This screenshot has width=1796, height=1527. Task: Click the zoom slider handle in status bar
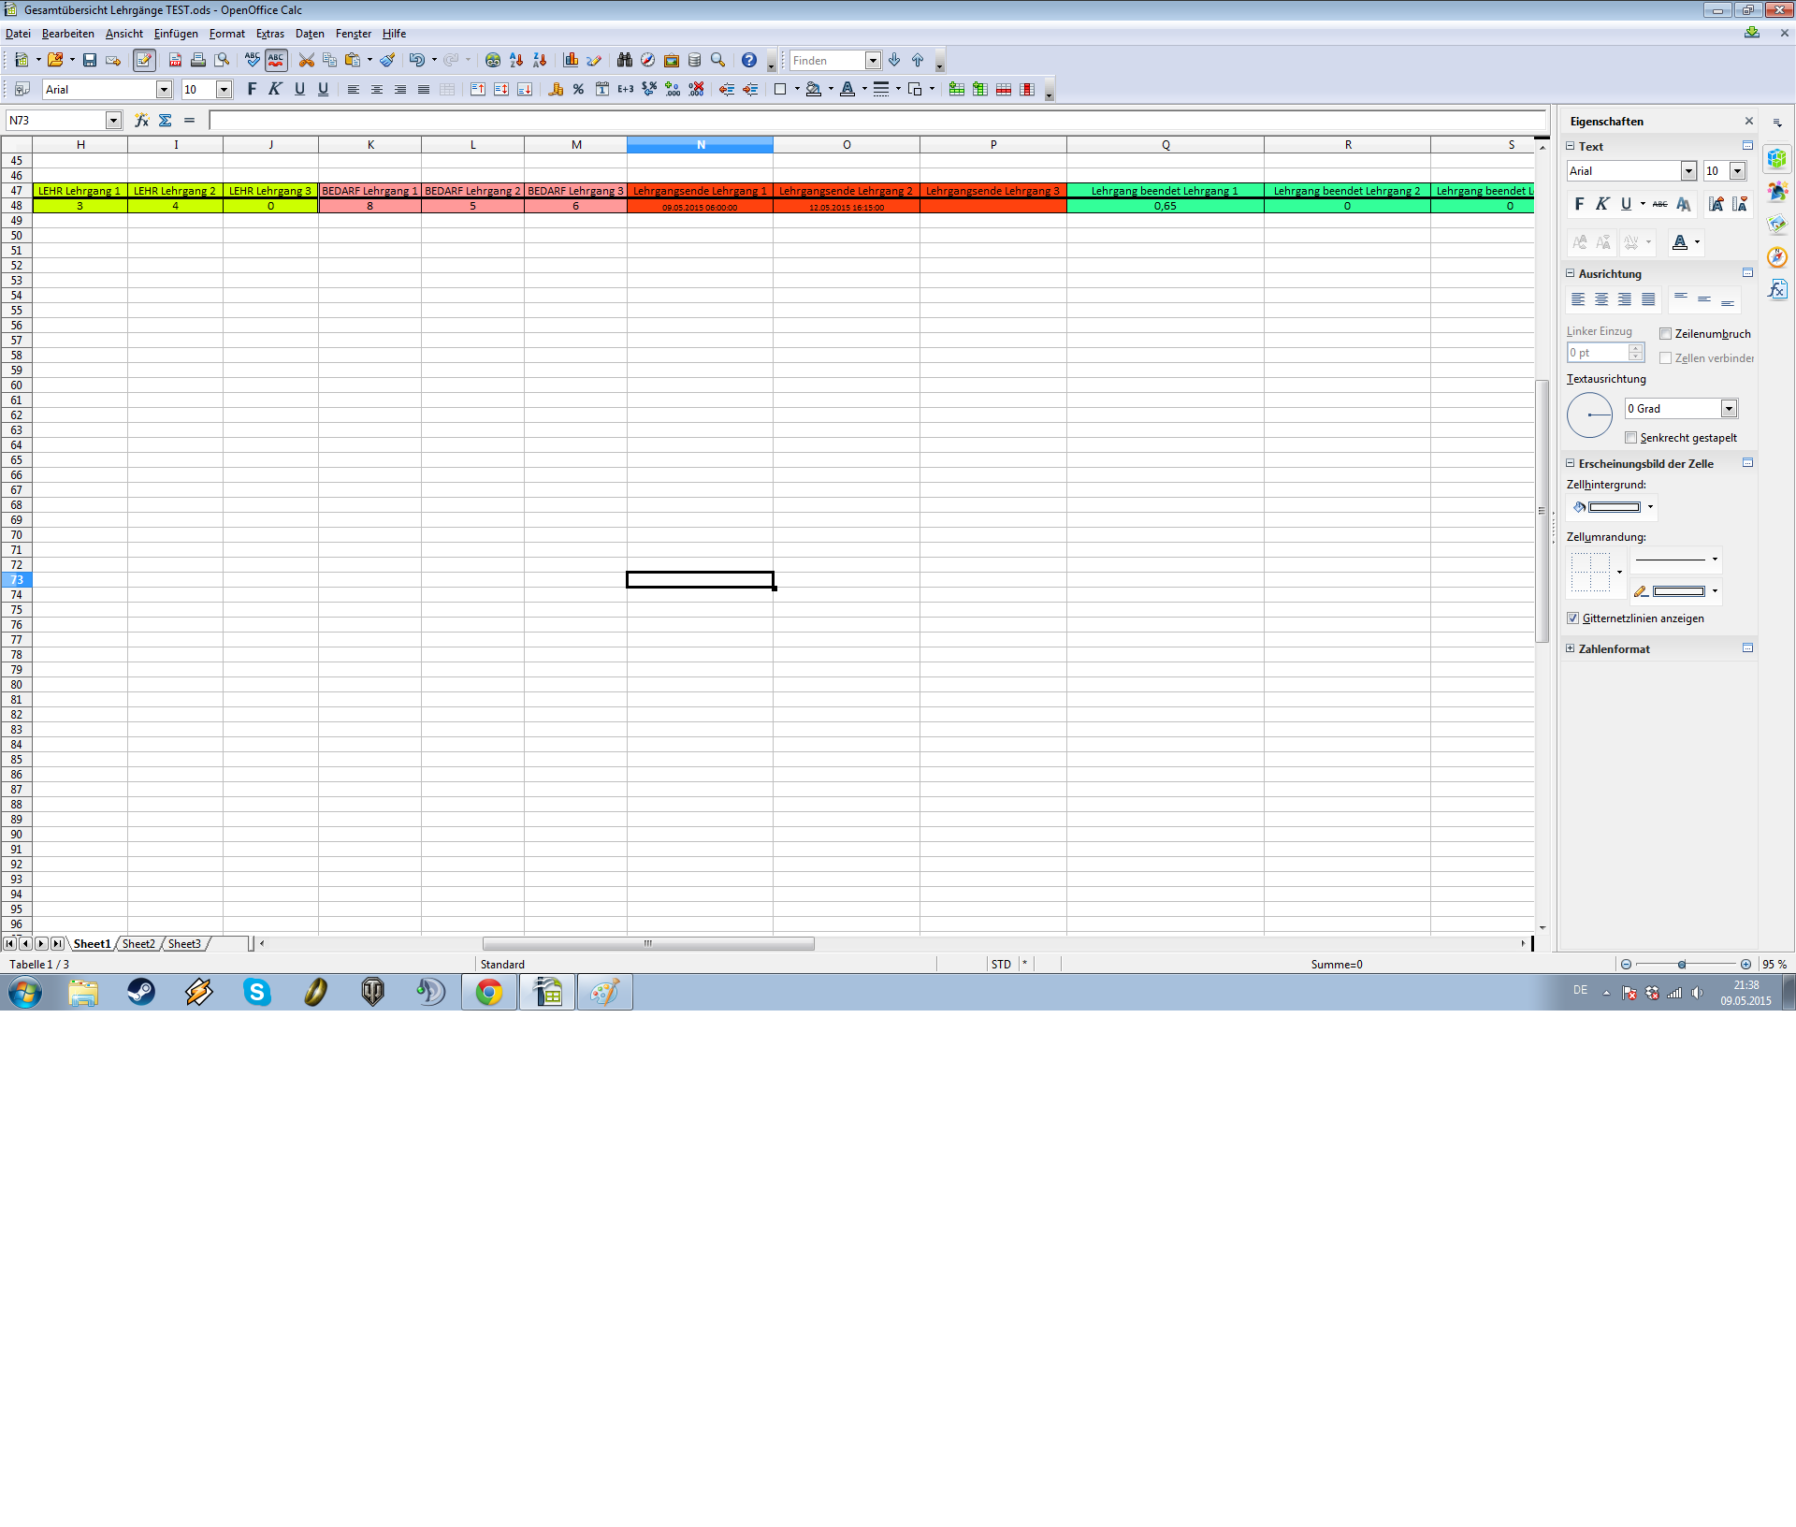click(x=1682, y=965)
